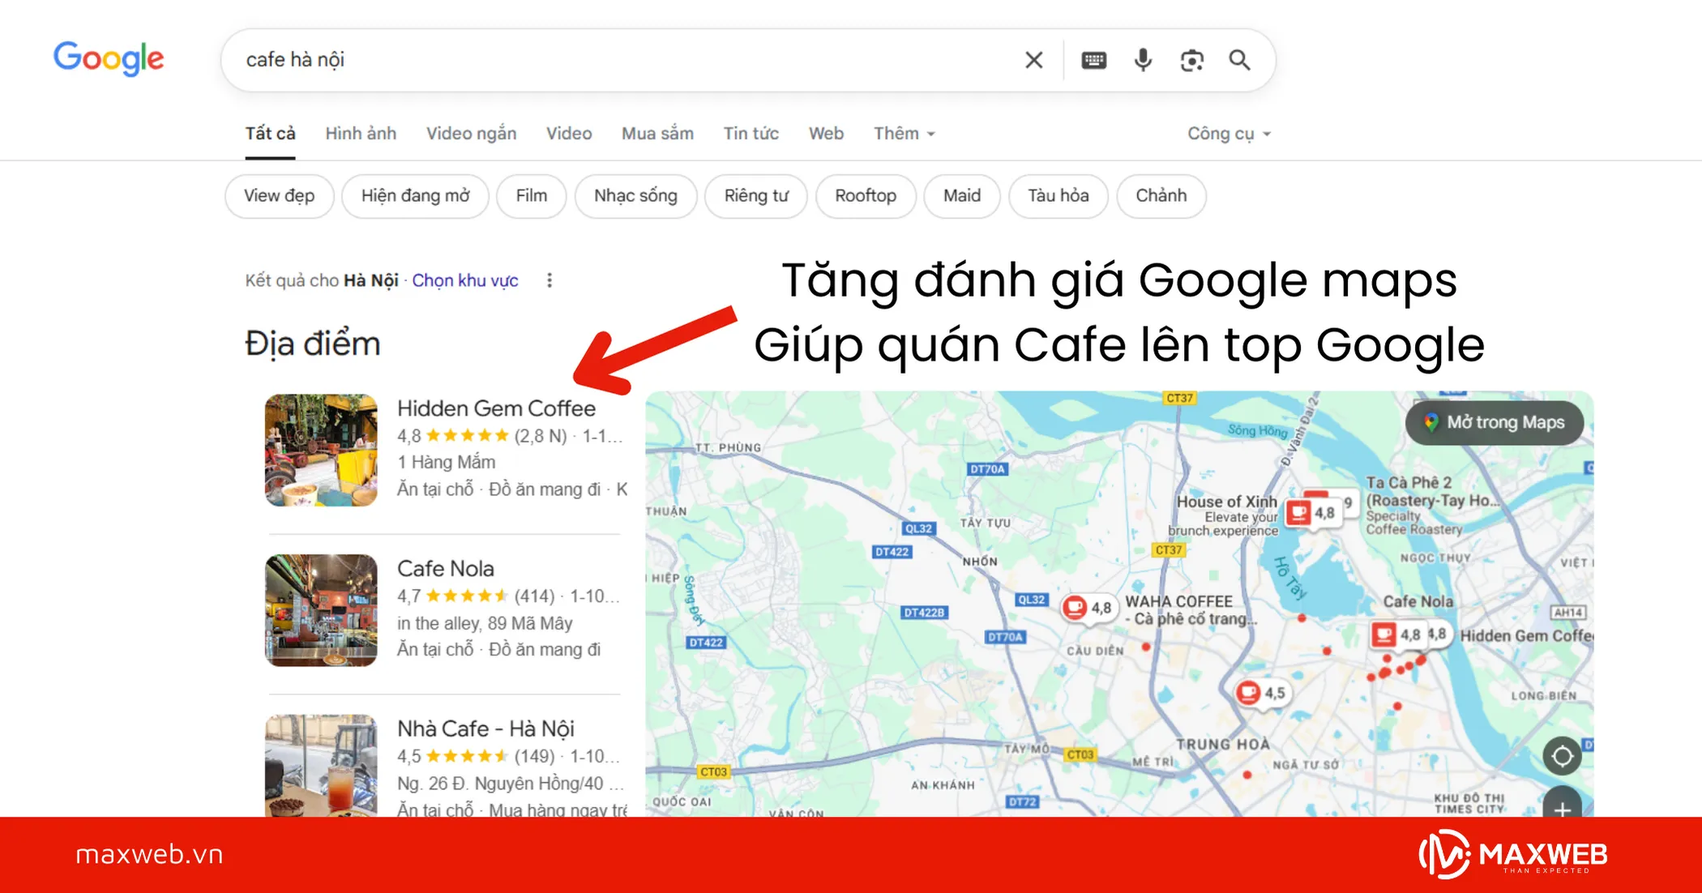Open the three-dot menu beside Chọn khu vực
Viewport: 1702px width, 893px height.
pyautogui.click(x=550, y=280)
